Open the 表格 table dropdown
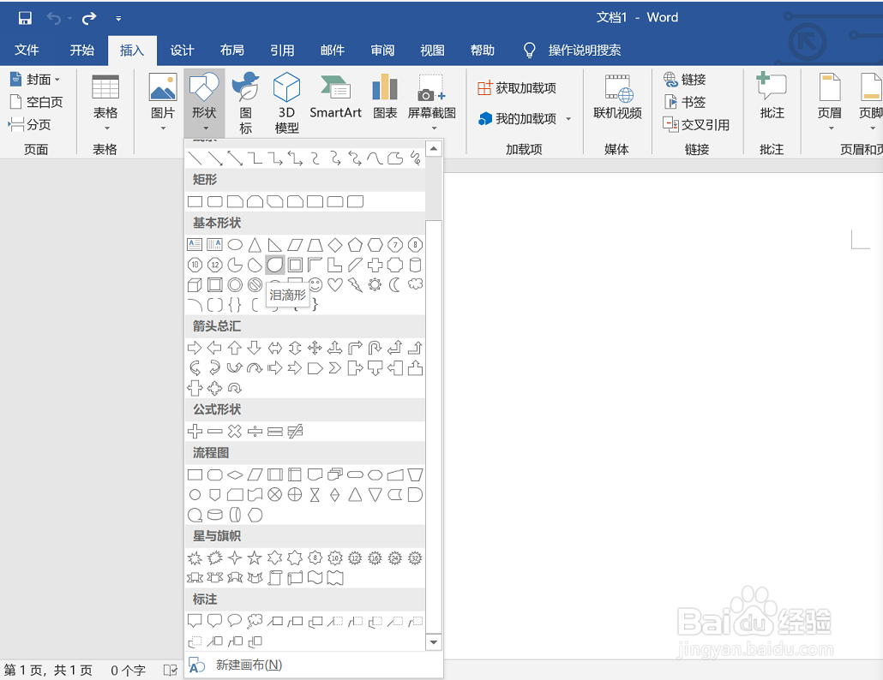The image size is (883, 680). [x=105, y=103]
